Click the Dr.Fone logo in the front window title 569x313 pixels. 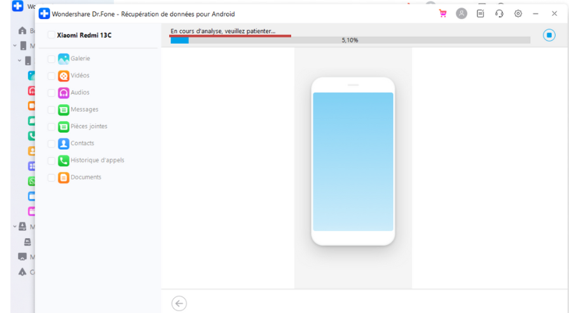click(x=45, y=14)
